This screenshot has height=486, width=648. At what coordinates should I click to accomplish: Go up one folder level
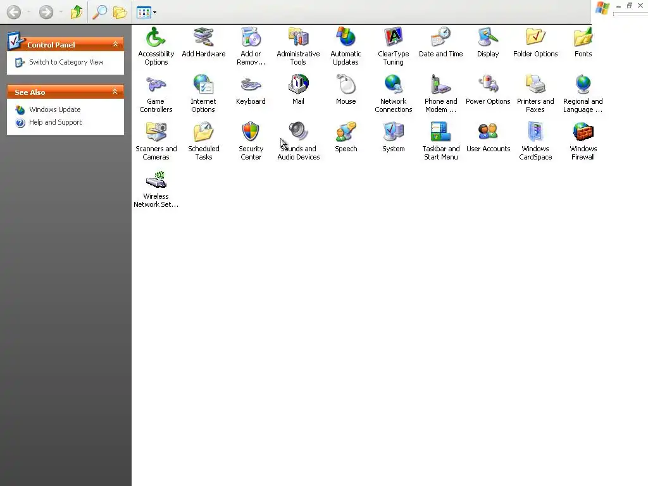pyautogui.click(x=77, y=12)
